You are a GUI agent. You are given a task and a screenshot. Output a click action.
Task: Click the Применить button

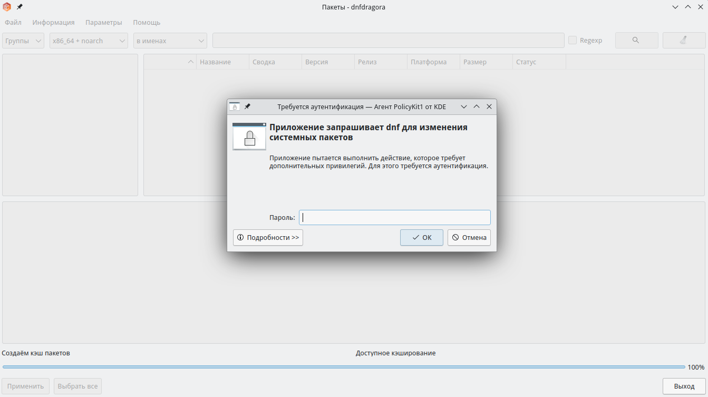26,386
